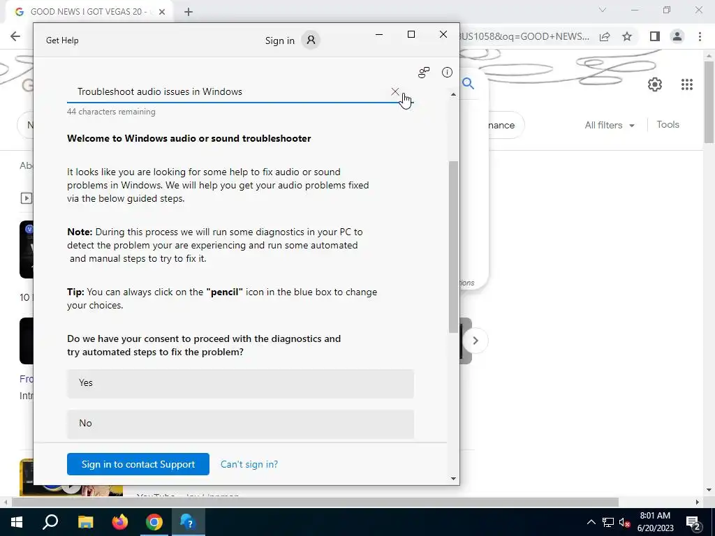Switch to Chrome in the taskbar
Viewport: 715px width, 536px height.
[x=154, y=522]
